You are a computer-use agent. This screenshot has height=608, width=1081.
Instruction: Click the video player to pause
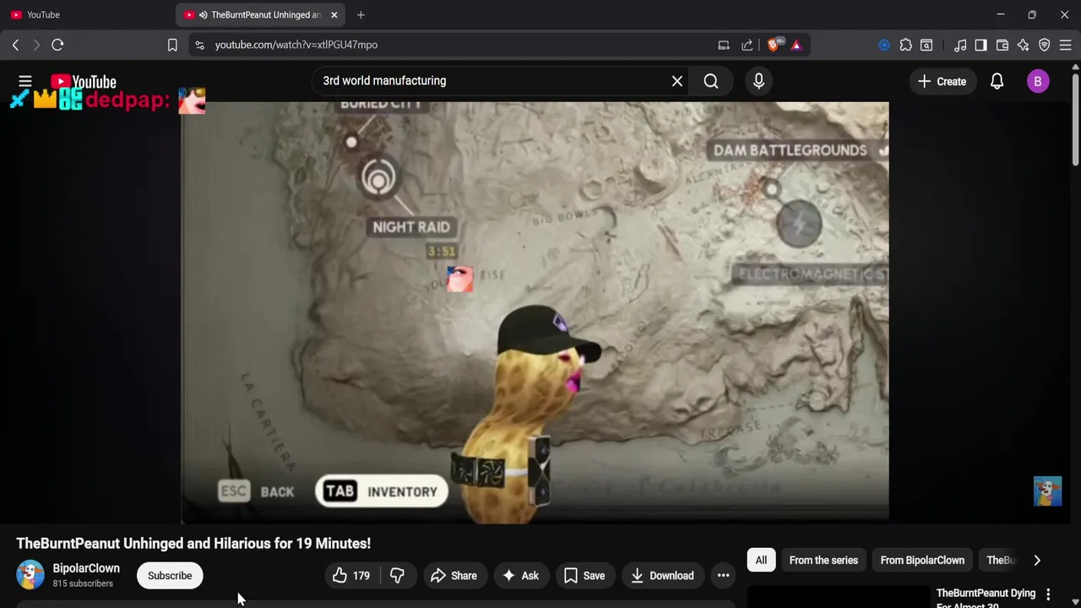click(535, 312)
